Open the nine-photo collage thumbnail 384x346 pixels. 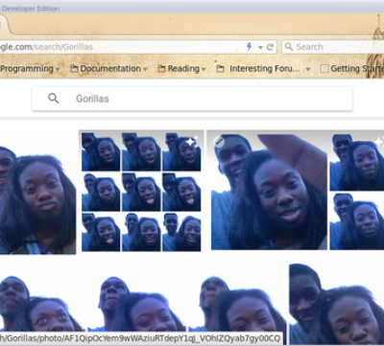coord(141,192)
